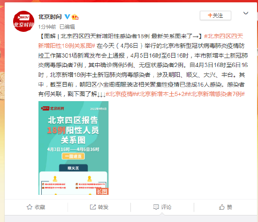
Task: Like the post with thumbs-up icon
Action: click(x=221, y=207)
